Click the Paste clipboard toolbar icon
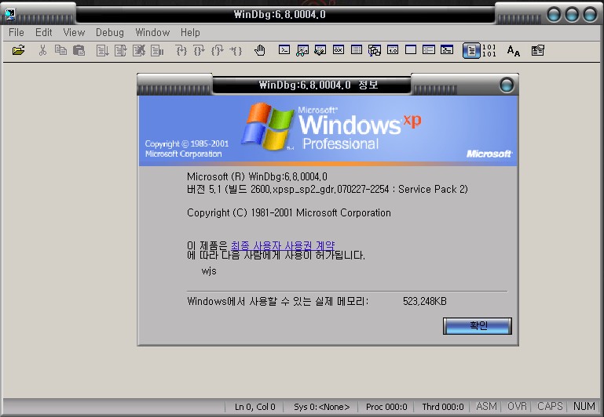Screen dimensions: 604x417 pos(79,50)
